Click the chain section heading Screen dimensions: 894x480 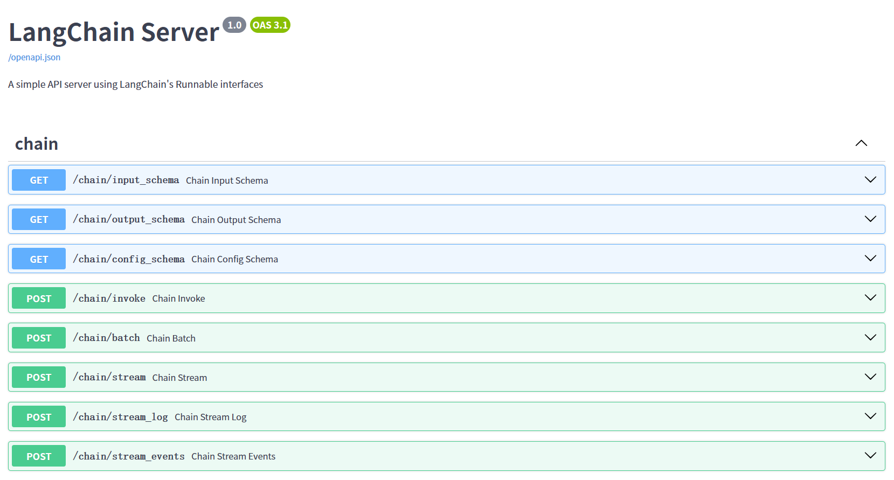pyautogui.click(x=37, y=144)
